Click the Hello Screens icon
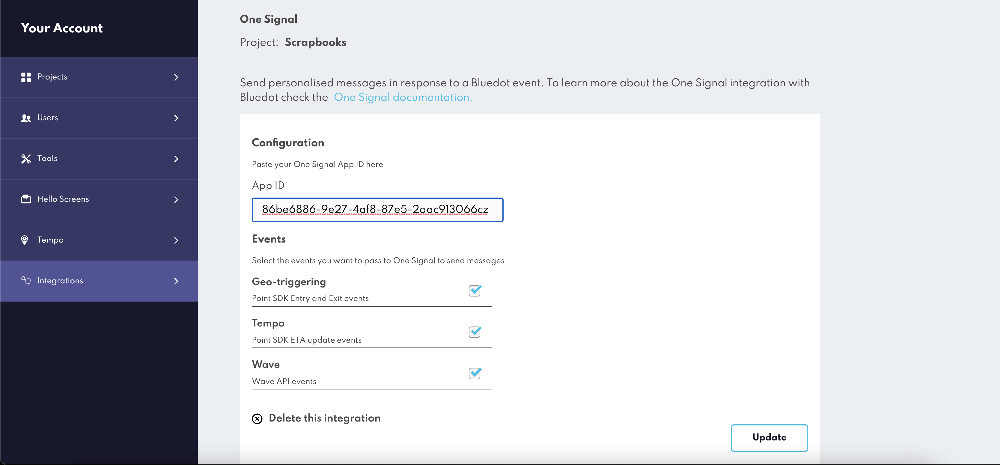The image size is (1000, 465). point(26,199)
